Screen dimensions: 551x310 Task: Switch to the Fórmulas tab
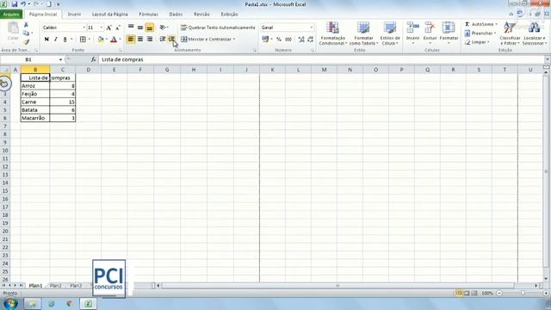point(148,15)
